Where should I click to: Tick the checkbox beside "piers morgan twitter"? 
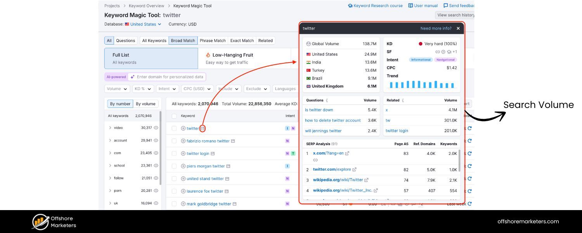click(174, 166)
